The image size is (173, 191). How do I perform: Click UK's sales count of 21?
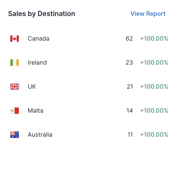coord(130,87)
